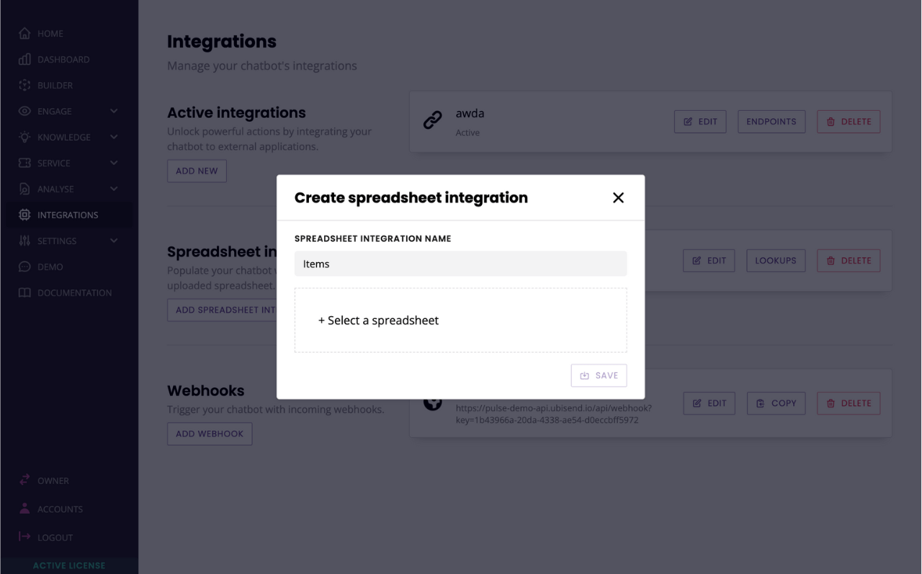Expand the Service menu chevron
Image resolution: width=922 pixels, height=574 pixels.
[x=114, y=163]
